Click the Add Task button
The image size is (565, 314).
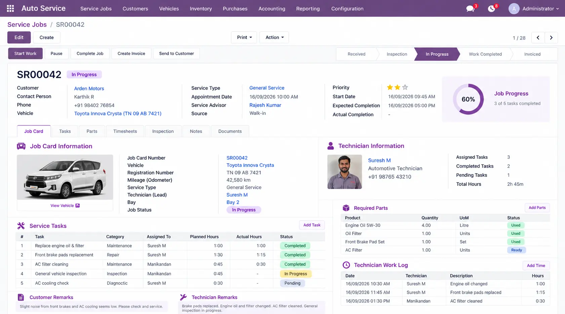pyautogui.click(x=312, y=225)
